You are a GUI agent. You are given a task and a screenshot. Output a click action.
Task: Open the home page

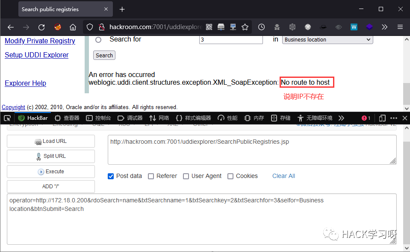click(x=73, y=27)
